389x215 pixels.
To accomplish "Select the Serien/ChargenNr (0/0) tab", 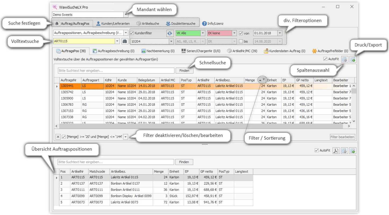I will (x=201, y=51).
